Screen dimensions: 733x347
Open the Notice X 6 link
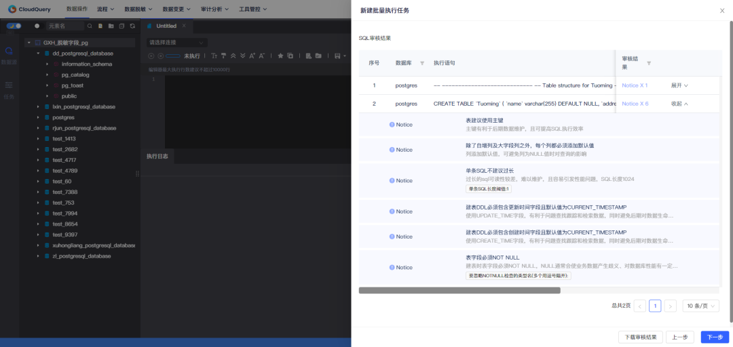click(635, 104)
